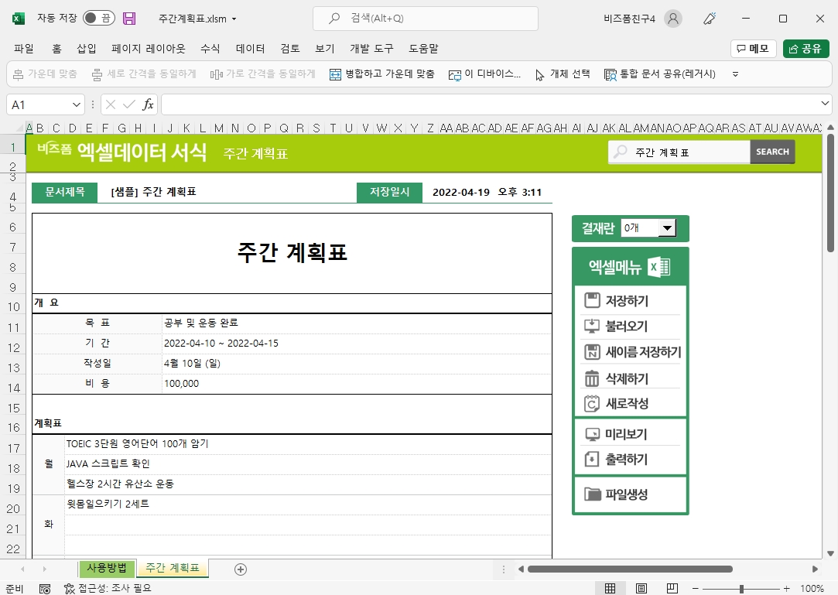Screen dimensions: 838x595
Task: Click the 파일생성 folder icon
Action: click(x=593, y=494)
